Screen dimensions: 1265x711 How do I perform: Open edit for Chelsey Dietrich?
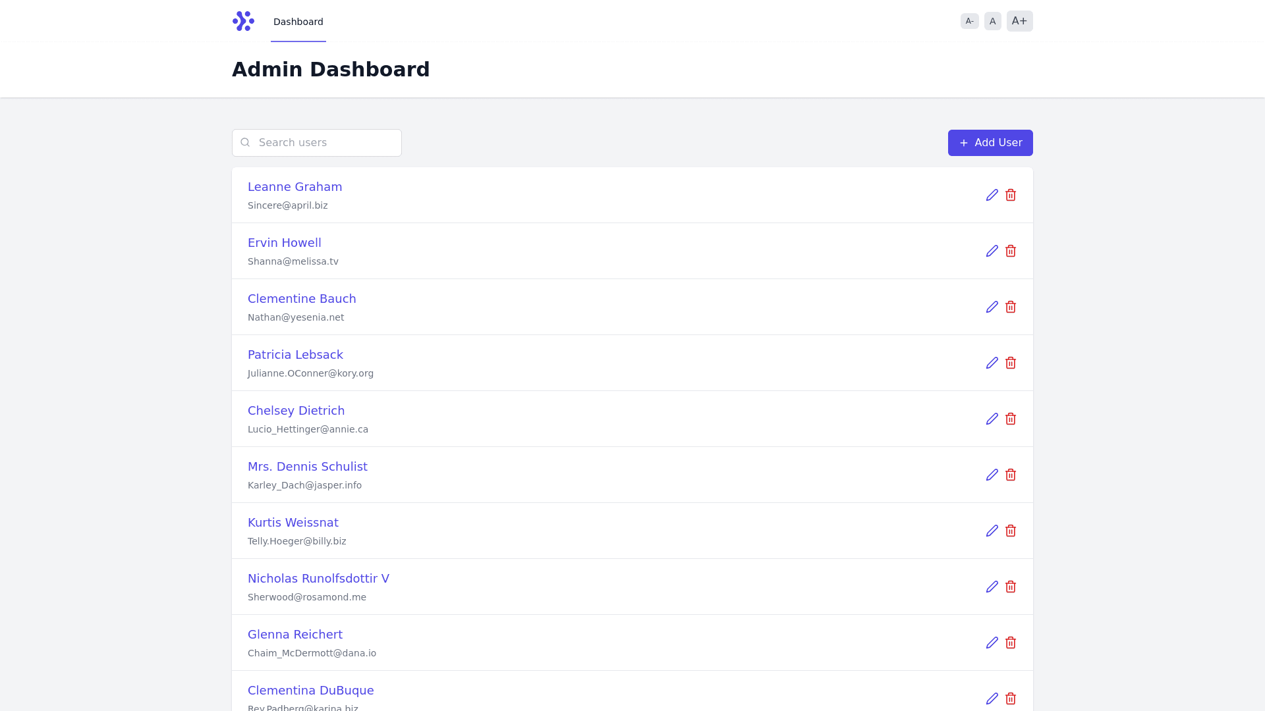click(992, 419)
